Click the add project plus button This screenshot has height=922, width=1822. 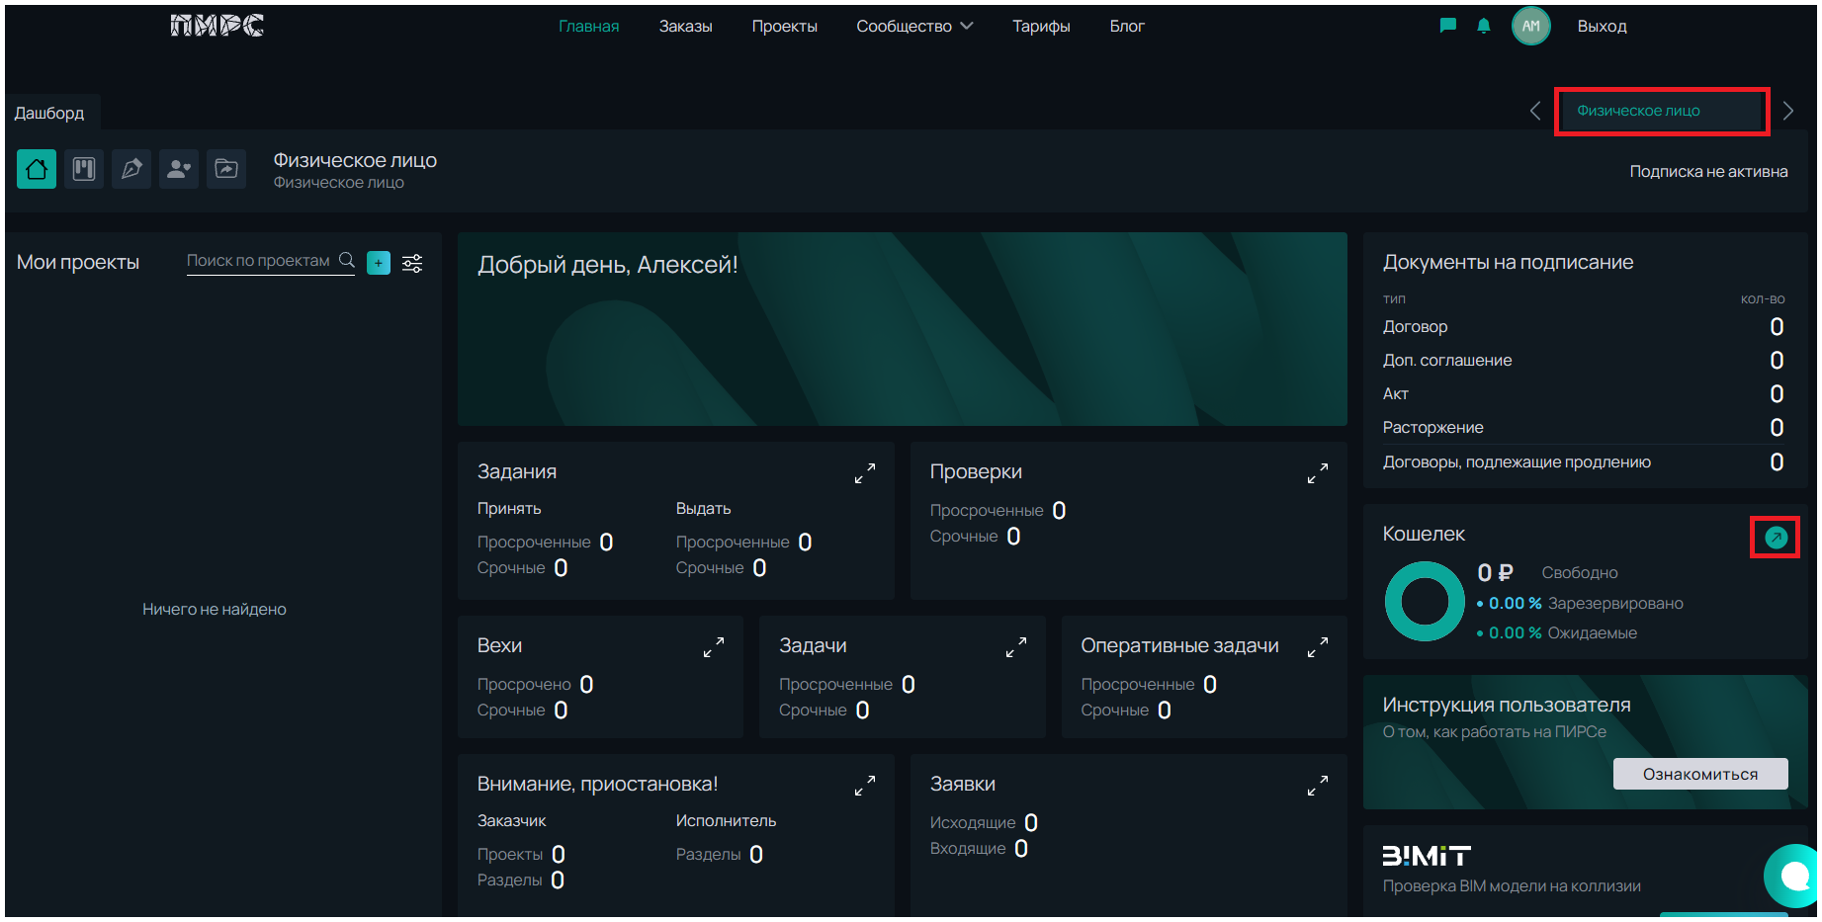coord(379,263)
